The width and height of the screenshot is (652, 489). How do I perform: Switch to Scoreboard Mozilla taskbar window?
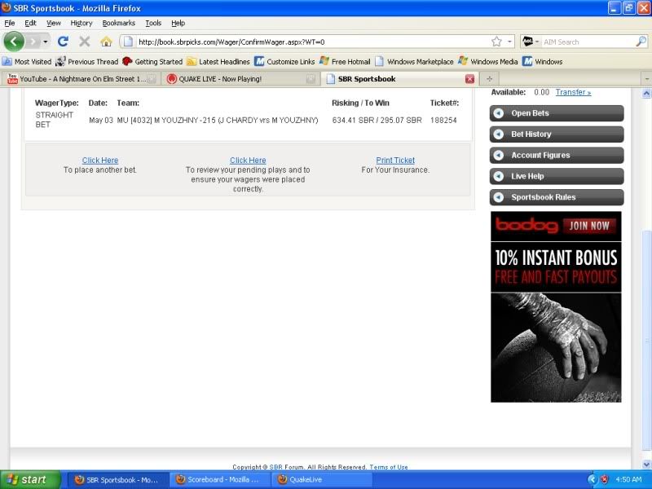(x=218, y=479)
